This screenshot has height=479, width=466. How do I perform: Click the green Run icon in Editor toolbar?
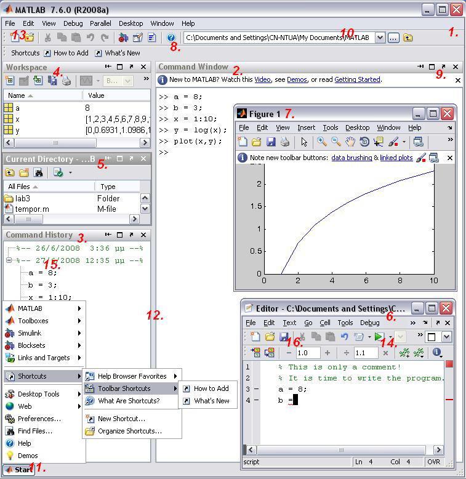pos(379,337)
